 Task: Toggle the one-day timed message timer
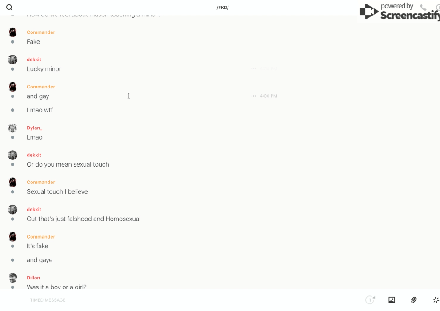370,300
